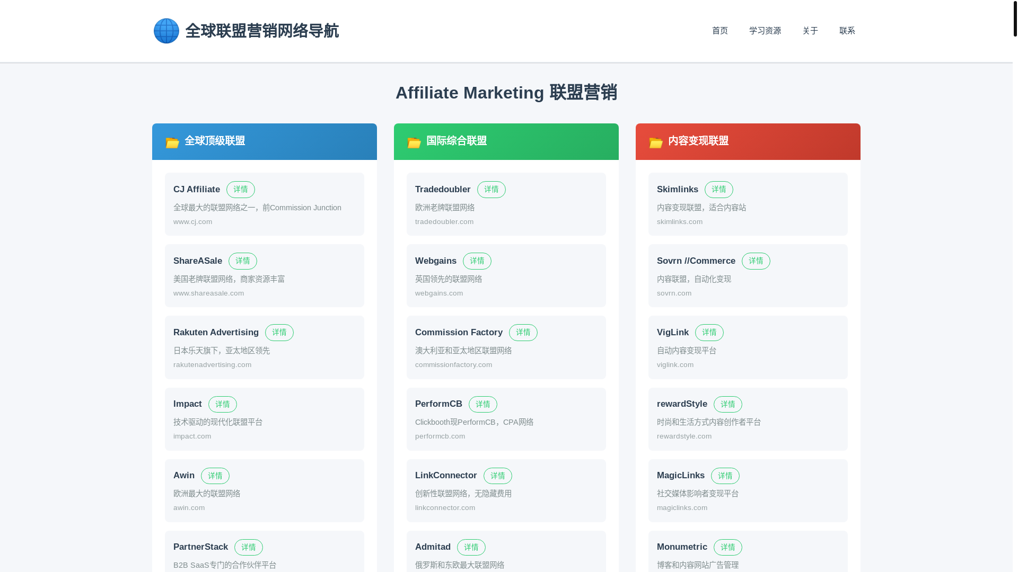Click the www.cj.com URL text

192,222
